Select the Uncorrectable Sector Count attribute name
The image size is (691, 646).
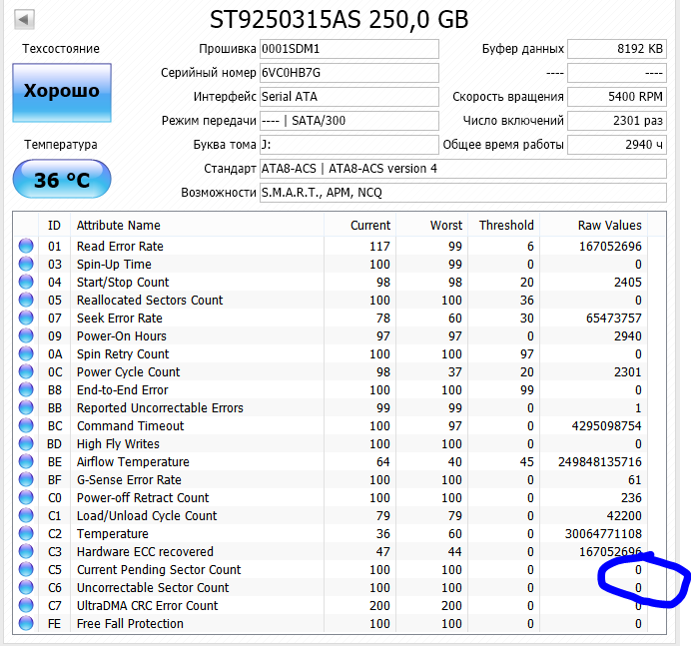point(153,587)
